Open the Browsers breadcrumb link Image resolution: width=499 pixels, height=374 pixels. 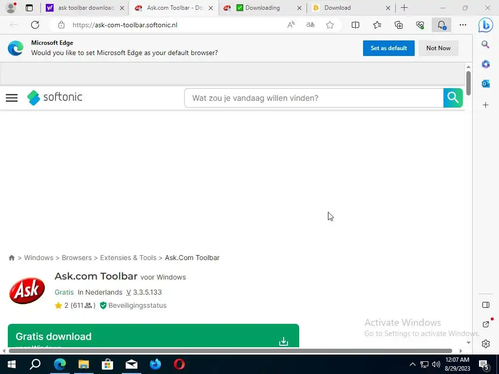(x=77, y=258)
